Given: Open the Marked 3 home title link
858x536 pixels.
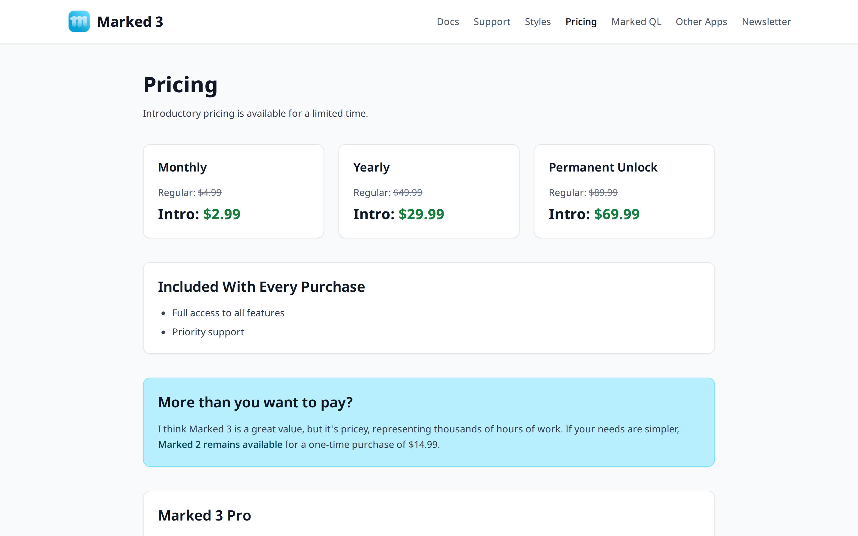Looking at the screenshot, I should (130, 22).
